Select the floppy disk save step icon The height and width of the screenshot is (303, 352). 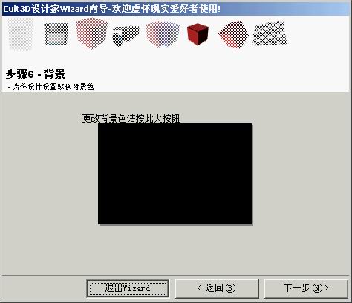(56, 34)
